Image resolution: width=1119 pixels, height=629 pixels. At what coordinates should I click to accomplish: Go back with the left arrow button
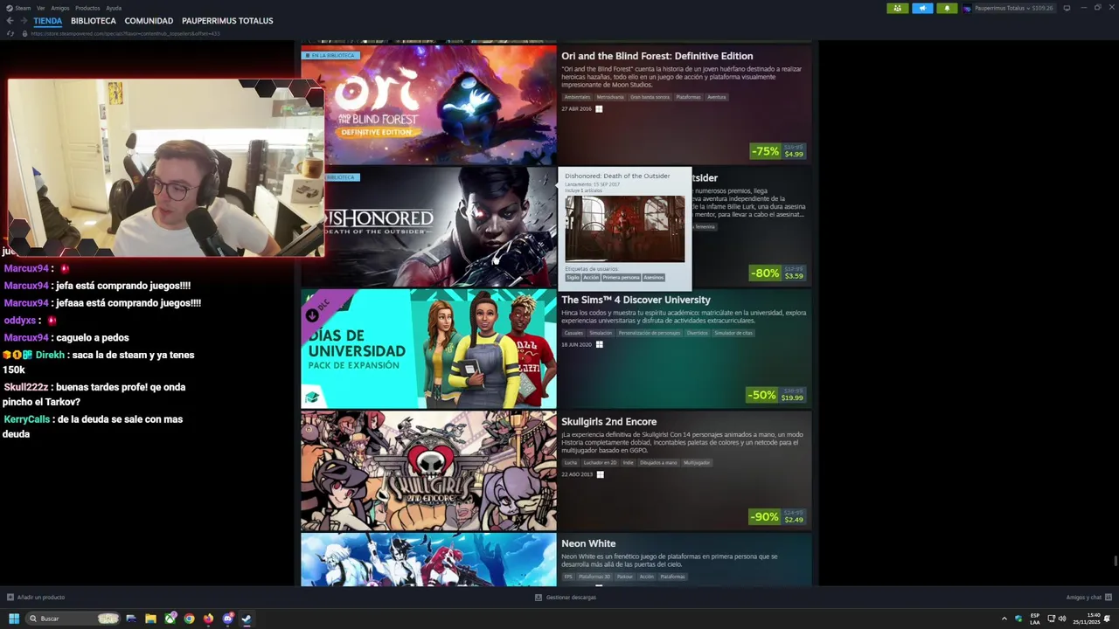10,21
